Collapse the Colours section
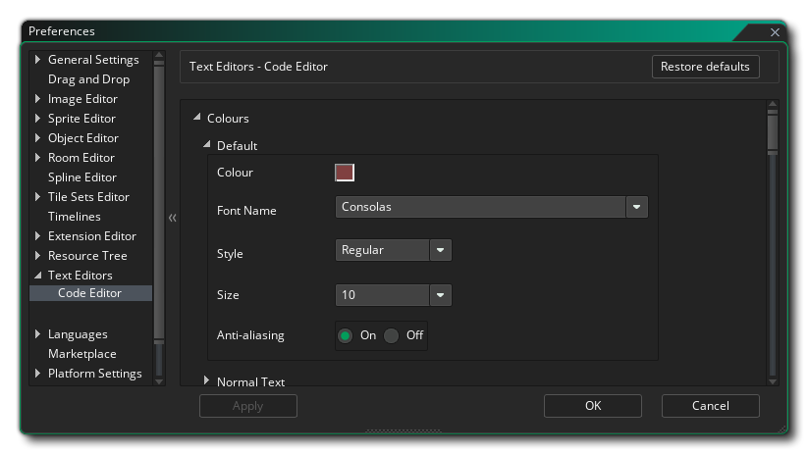Image resolution: width=808 pixels, height=454 pixels. [x=197, y=119]
